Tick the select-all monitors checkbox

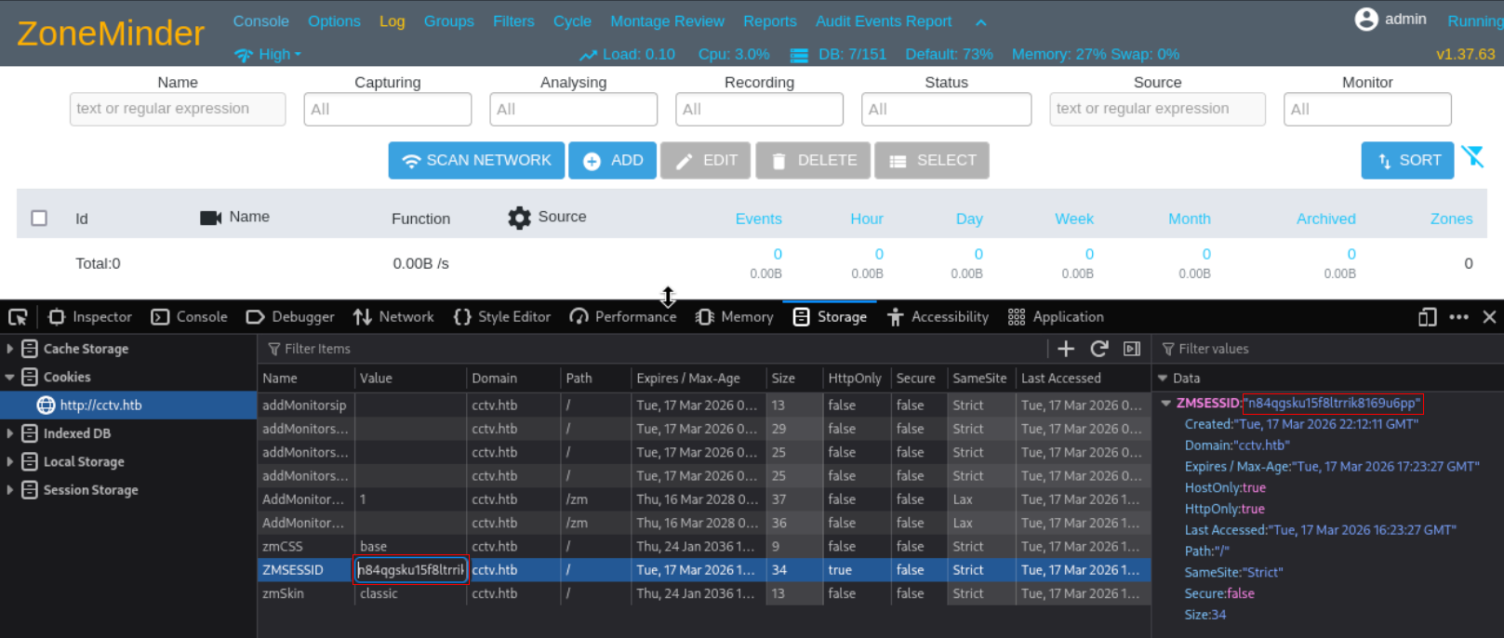(39, 218)
